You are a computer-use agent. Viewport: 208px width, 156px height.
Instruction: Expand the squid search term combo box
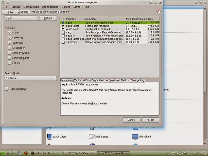(x=36, y=18)
